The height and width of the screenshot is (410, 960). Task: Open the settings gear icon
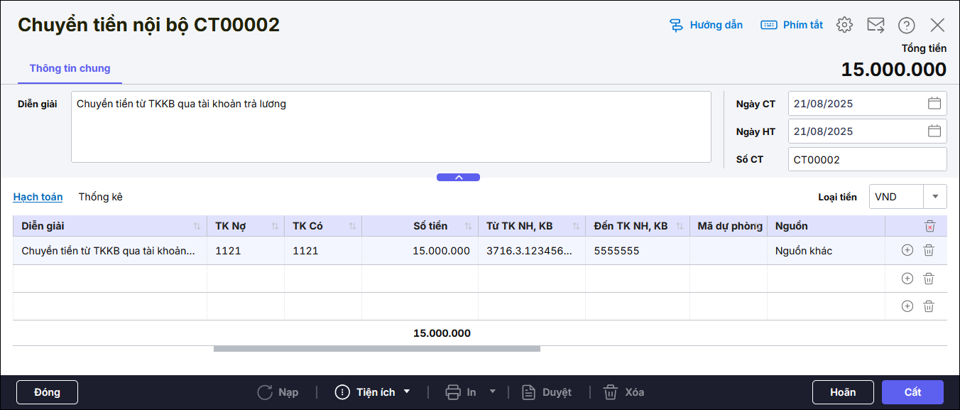844,25
